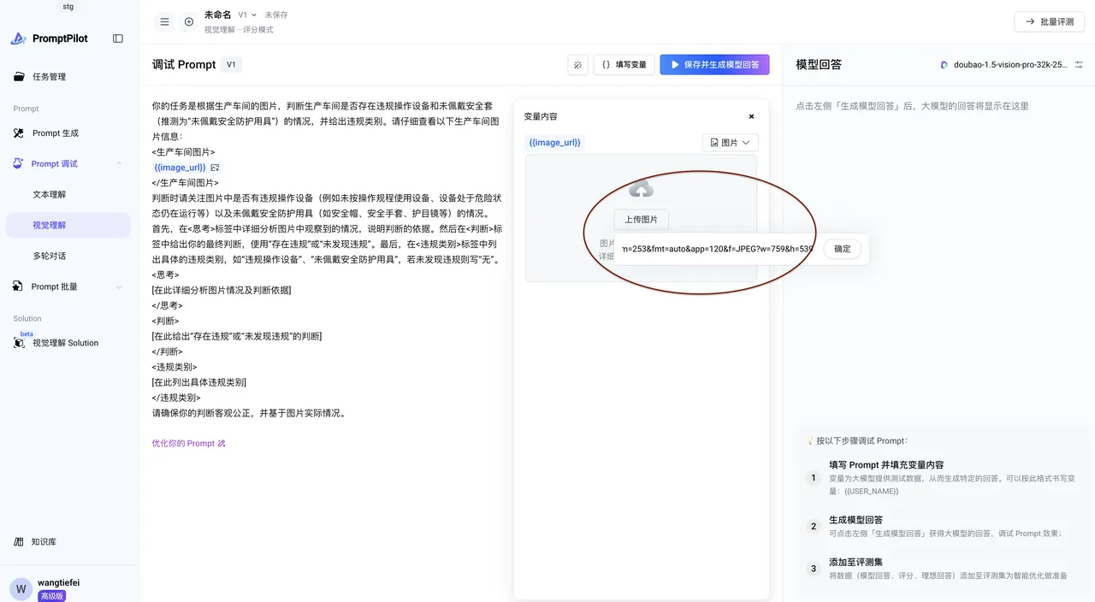This screenshot has height=602, width=1095.
Task: Open the V1 version dropdown in the header
Action: pyautogui.click(x=247, y=15)
